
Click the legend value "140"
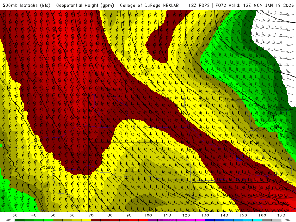pyautogui.click(x=224, y=215)
